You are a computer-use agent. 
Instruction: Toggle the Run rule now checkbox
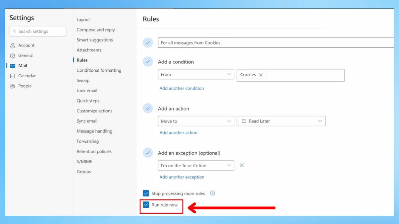pos(146,205)
